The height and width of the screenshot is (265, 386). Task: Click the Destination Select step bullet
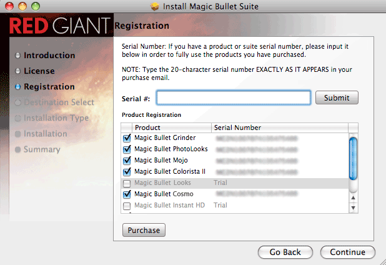17,102
